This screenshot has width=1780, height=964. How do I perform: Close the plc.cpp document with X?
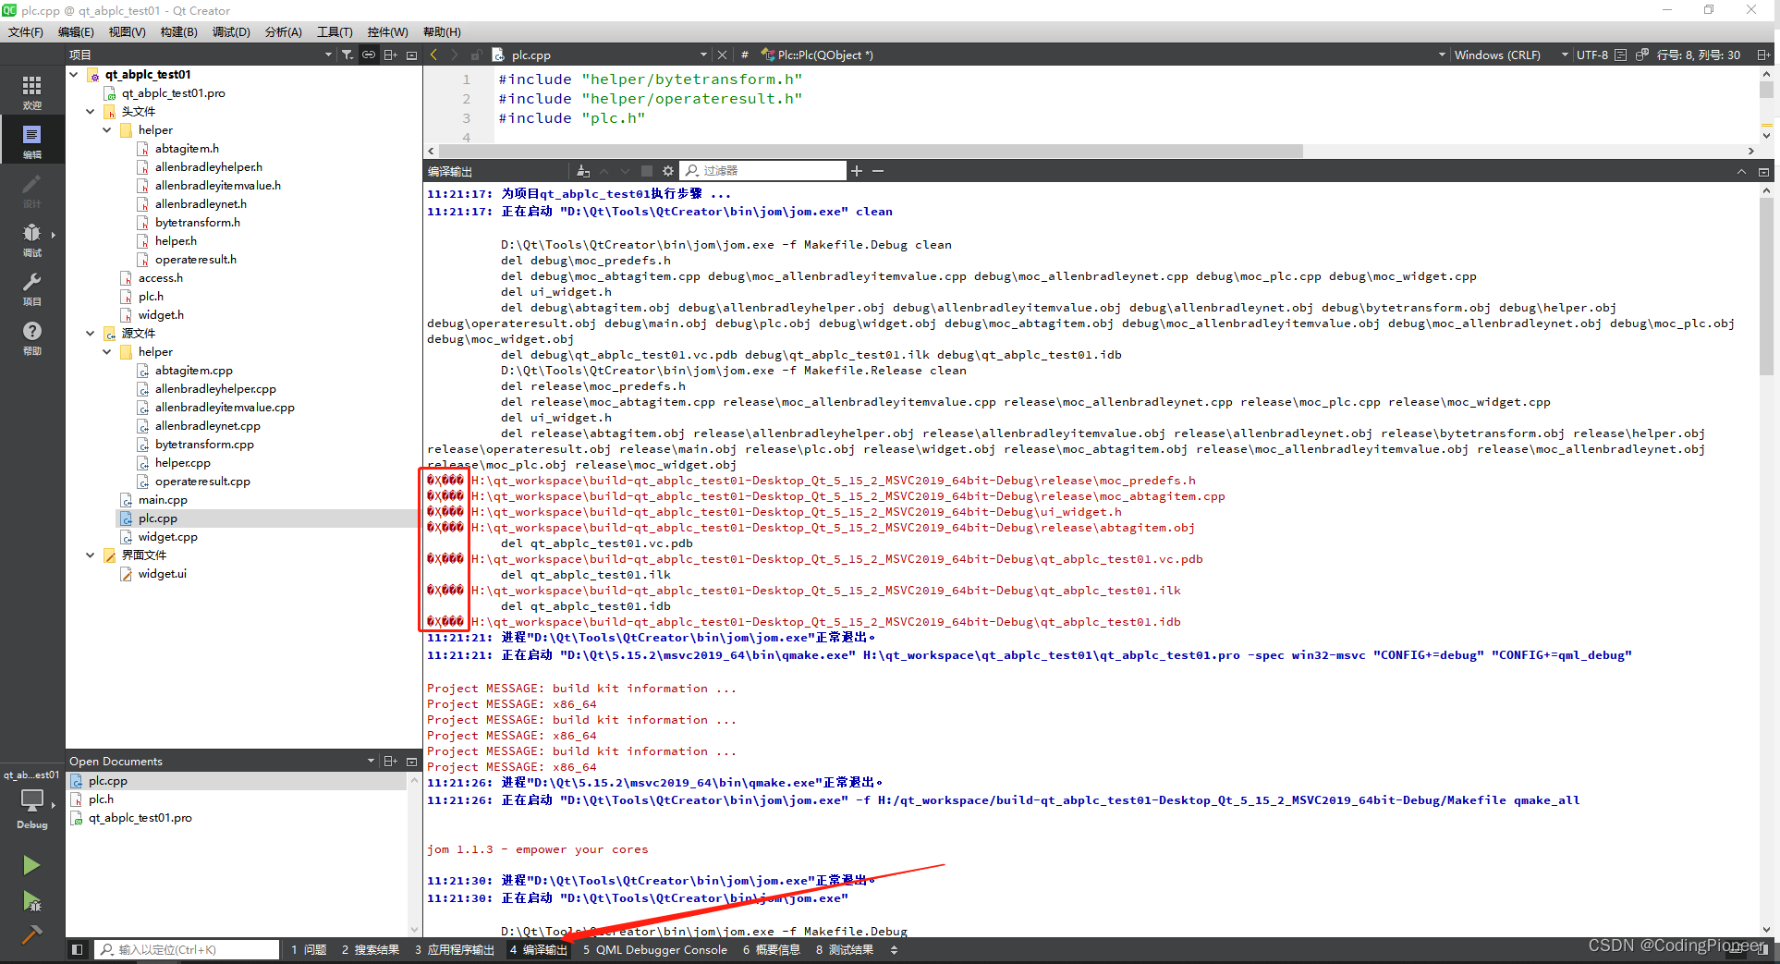pyautogui.click(x=723, y=55)
